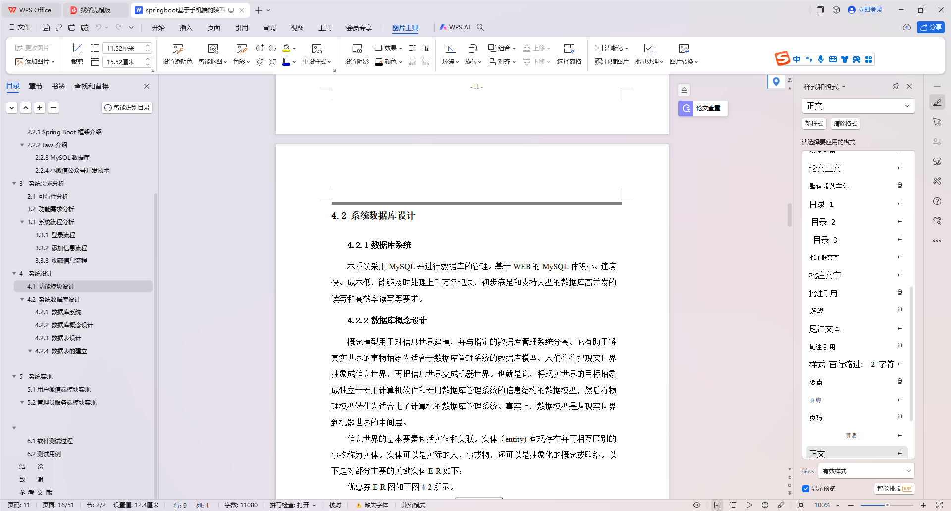This screenshot has width=951, height=511.
Task: Open the 对齐 align dropdown
Action: (502, 62)
